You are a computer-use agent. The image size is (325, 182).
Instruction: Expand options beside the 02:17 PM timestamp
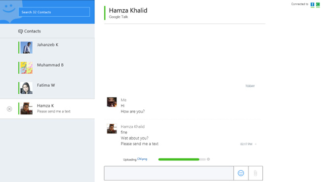pos(255,144)
